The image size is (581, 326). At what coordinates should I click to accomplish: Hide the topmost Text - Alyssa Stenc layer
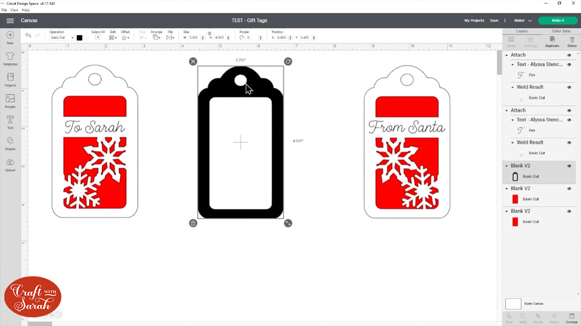[x=569, y=64]
